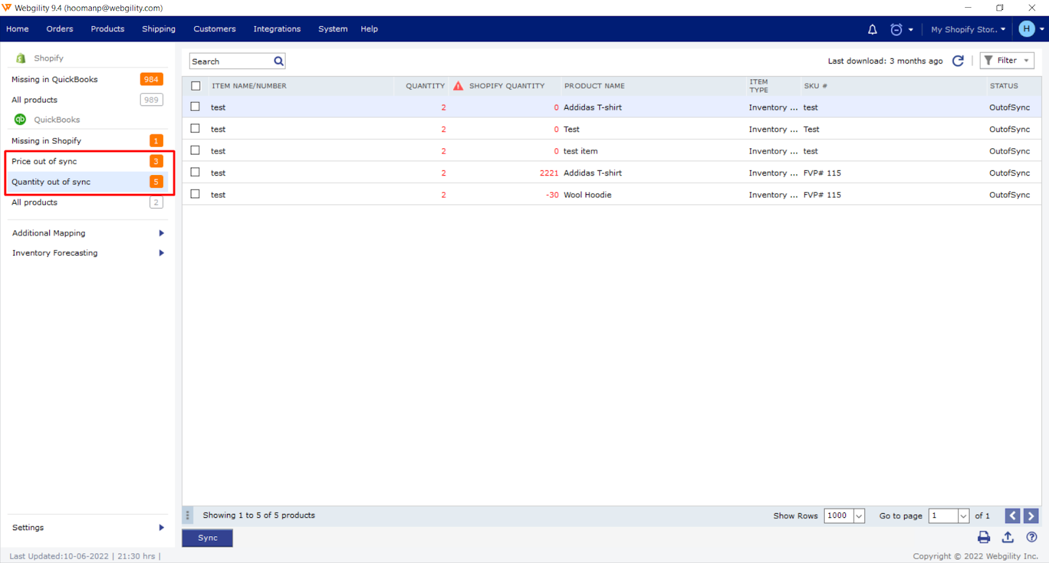Click the search magnifier icon
1049x563 pixels.
[279, 61]
